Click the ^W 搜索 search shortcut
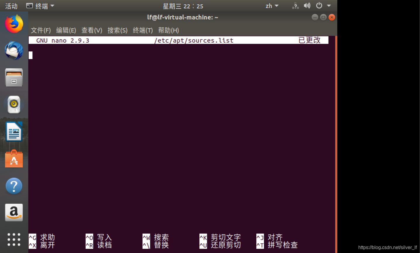Viewport: 420px width, 253px height. point(156,237)
